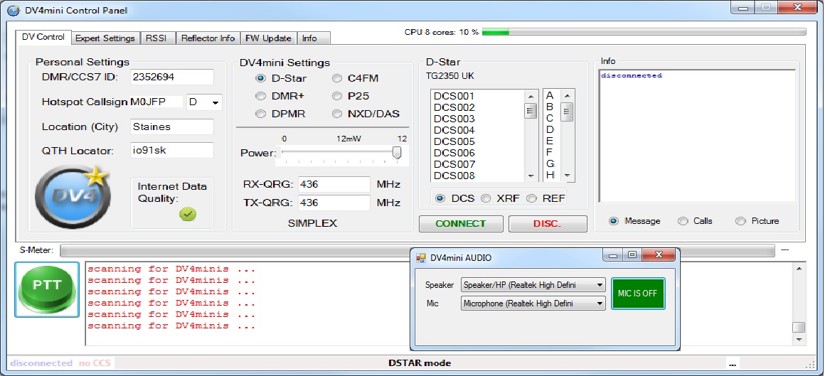This screenshot has width=825, height=376.
Task: Click the green PTT button
Action: [47, 289]
